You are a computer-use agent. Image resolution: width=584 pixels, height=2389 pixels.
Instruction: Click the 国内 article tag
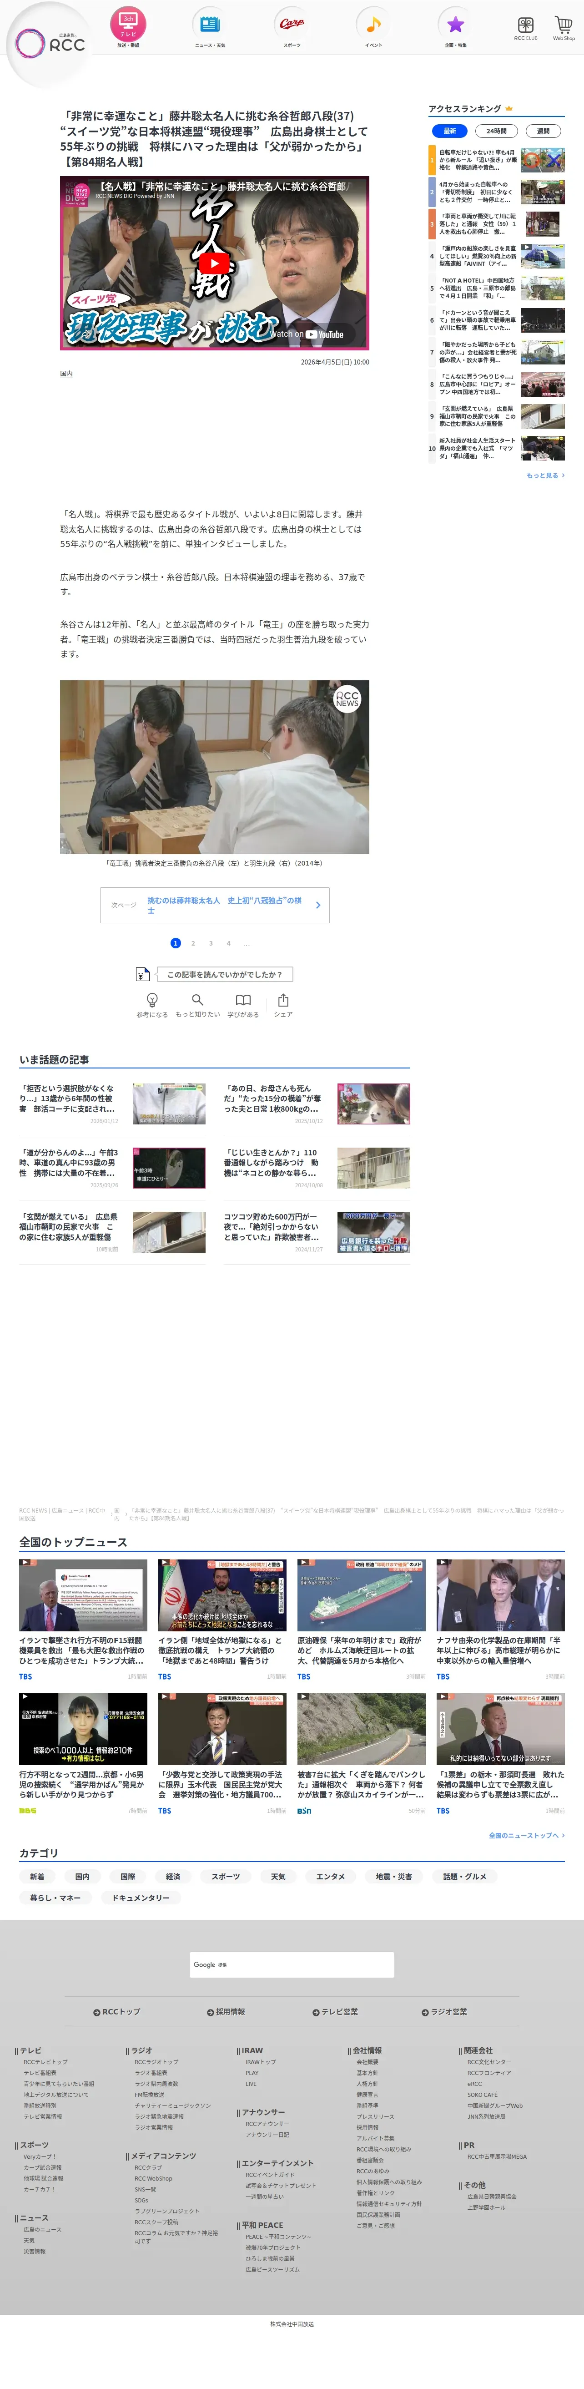click(67, 374)
